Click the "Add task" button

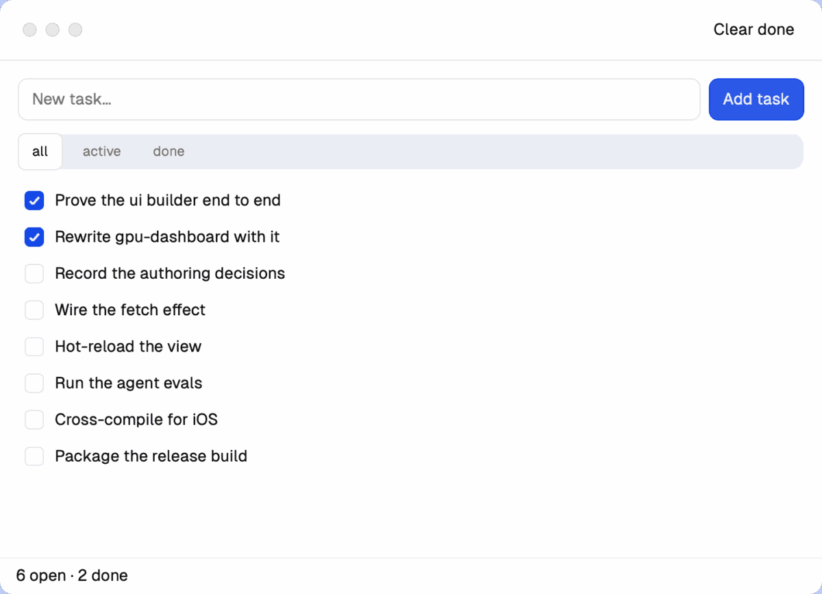tap(756, 99)
